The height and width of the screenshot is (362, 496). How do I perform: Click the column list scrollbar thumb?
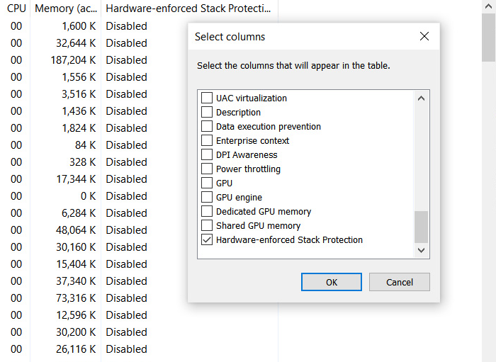pos(422,227)
